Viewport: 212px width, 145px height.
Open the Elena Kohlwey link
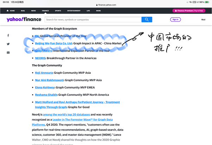click(x=45, y=87)
